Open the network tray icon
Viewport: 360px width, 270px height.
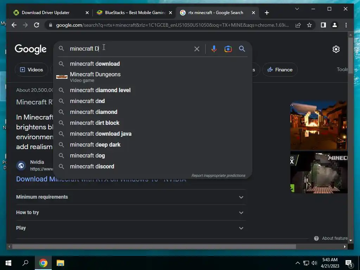coord(306,263)
